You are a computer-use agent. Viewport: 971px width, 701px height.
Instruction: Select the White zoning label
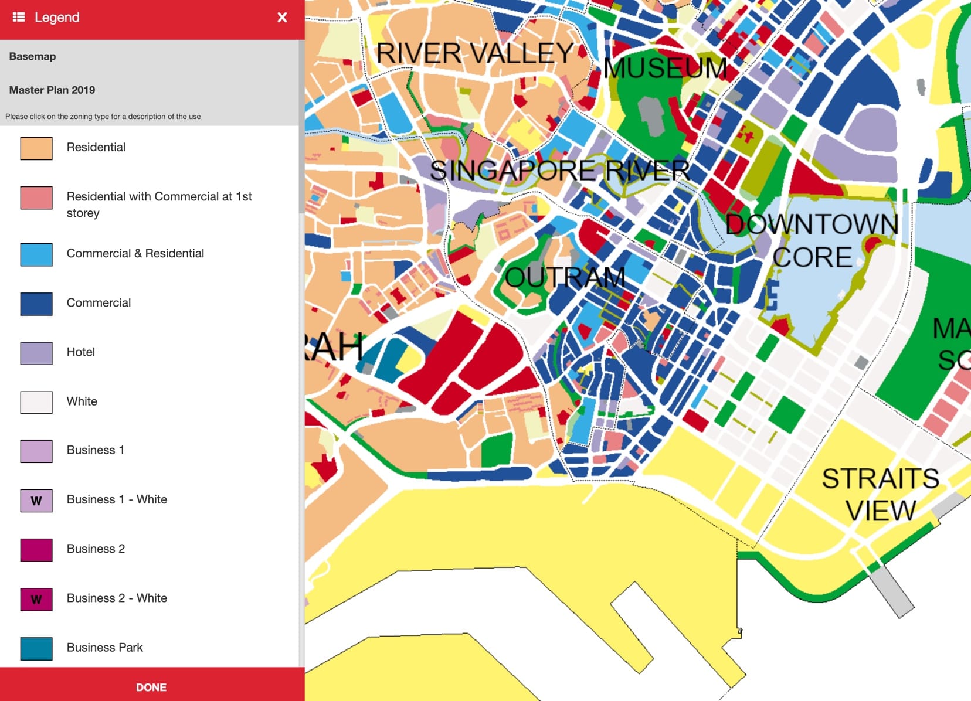click(x=82, y=401)
